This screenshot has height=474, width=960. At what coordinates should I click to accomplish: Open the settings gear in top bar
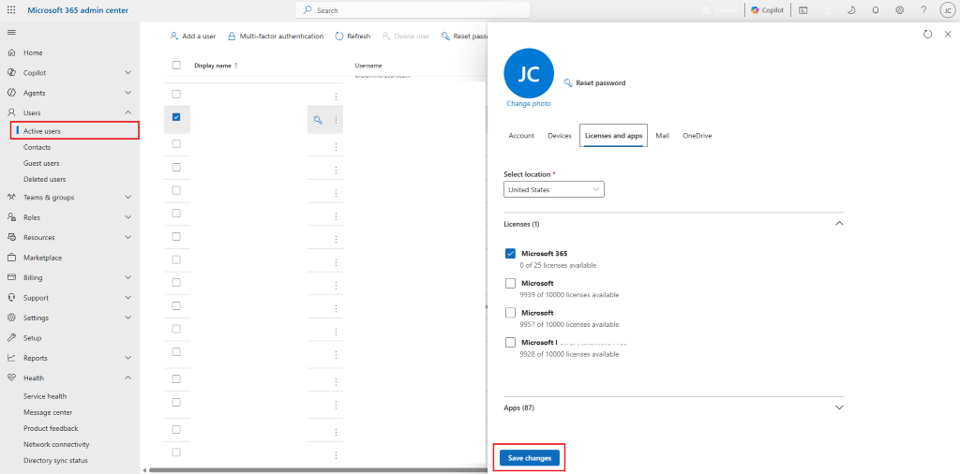[x=899, y=10]
